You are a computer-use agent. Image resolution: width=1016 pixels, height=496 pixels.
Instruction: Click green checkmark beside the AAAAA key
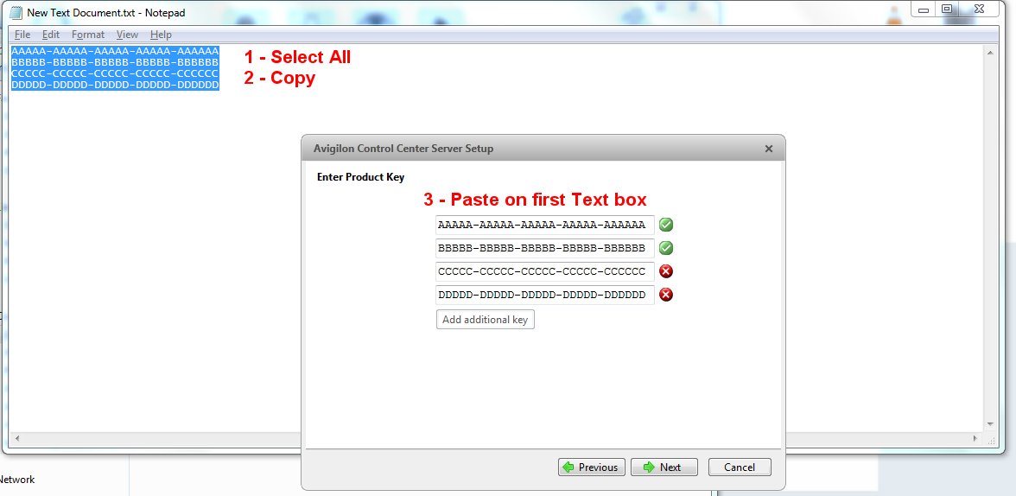pos(666,225)
